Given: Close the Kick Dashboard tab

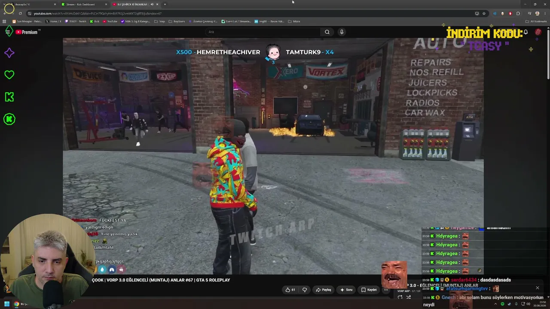Looking at the screenshot, I should point(106,4).
